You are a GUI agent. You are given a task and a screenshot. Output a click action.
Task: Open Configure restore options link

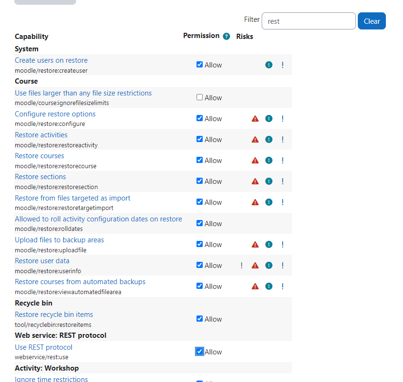coord(55,114)
